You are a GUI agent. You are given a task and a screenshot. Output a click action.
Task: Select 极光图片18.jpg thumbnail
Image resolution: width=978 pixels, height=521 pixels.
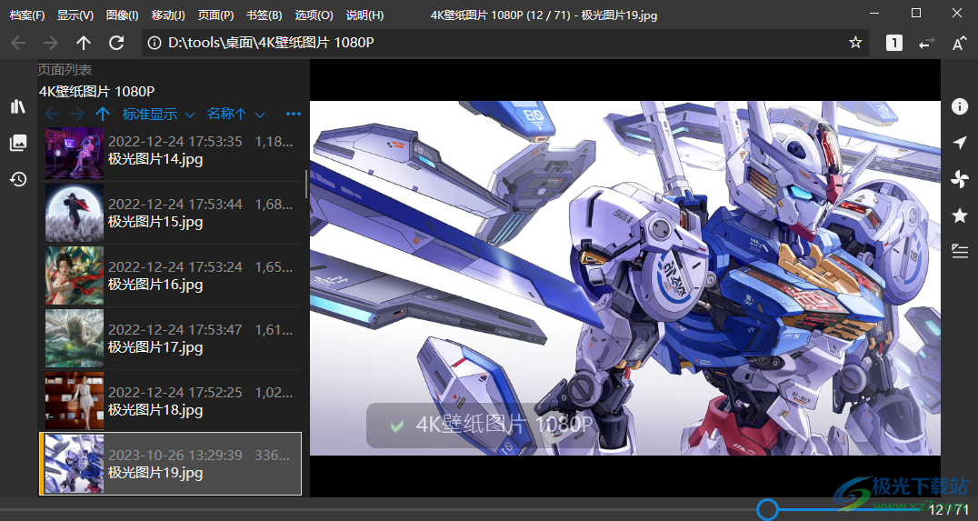coord(75,401)
